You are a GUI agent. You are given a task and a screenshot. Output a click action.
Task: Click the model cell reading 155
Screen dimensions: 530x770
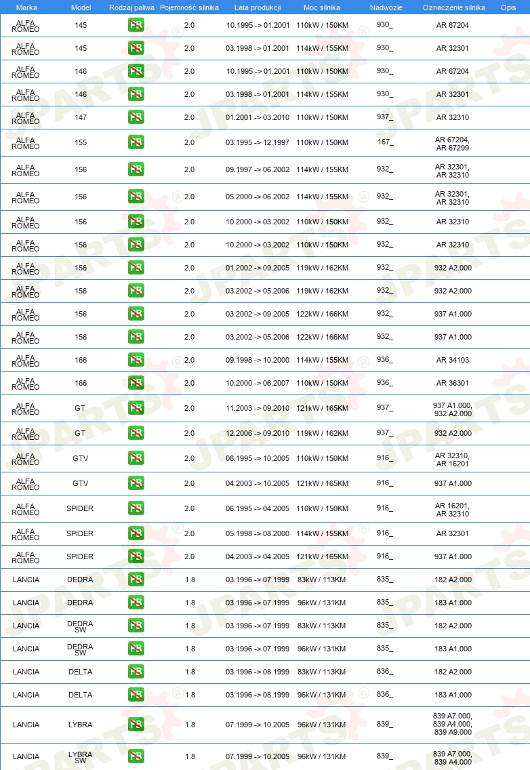coord(81,142)
